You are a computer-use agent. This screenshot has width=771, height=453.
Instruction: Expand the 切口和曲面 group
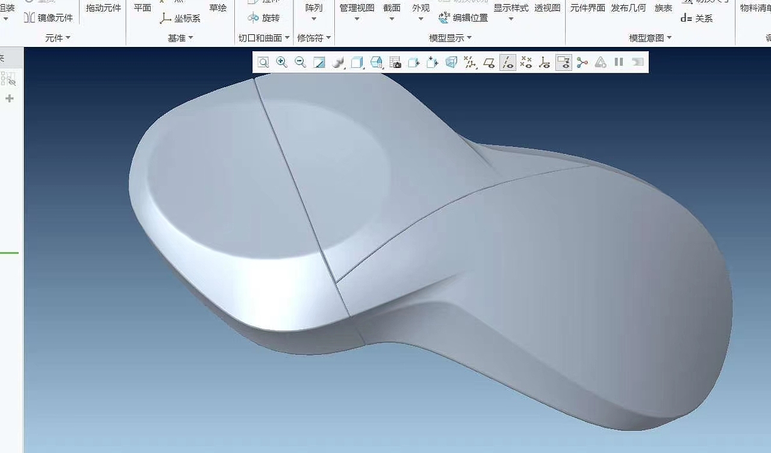click(264, 38)
